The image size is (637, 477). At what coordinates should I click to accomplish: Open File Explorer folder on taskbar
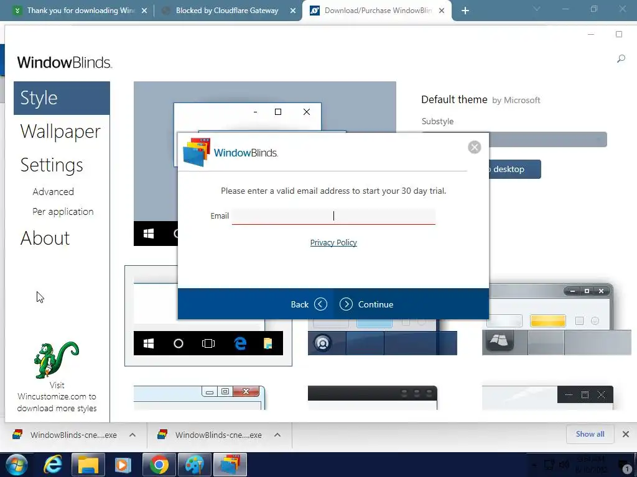click(88, 465)
